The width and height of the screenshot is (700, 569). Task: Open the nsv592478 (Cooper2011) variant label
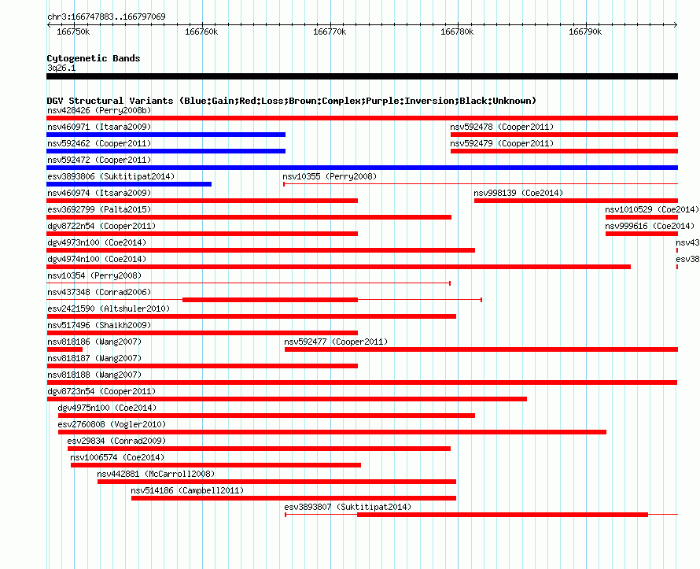click(x=502, y=127)
